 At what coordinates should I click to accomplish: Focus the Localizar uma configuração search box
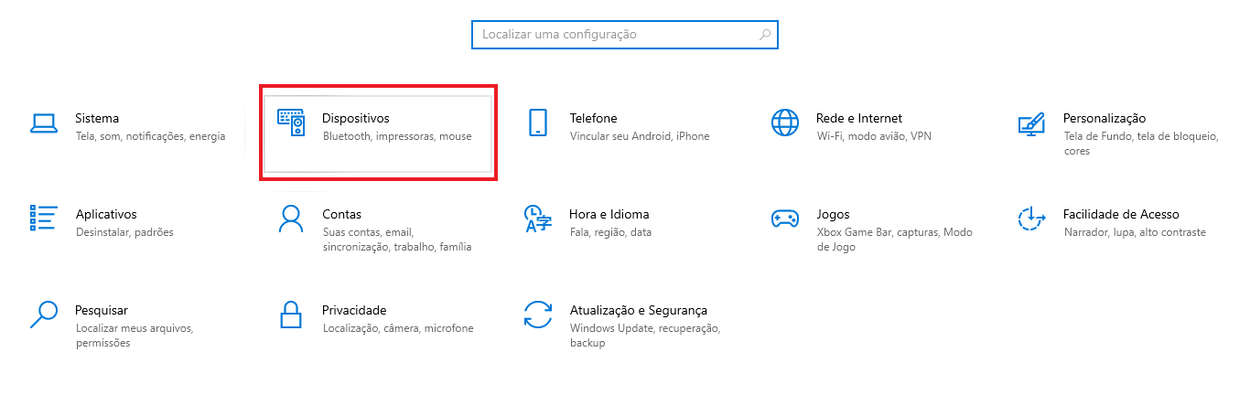coord(625,34)
